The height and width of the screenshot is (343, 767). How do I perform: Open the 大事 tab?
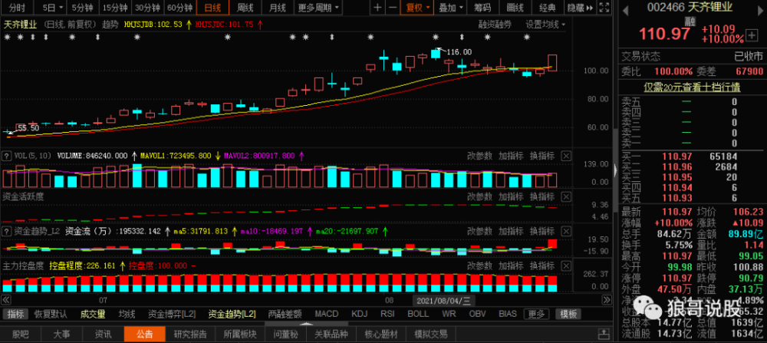pyautogui.click(x=61, y=335)
